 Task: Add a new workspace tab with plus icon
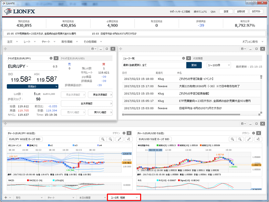[x=6, y=197]
